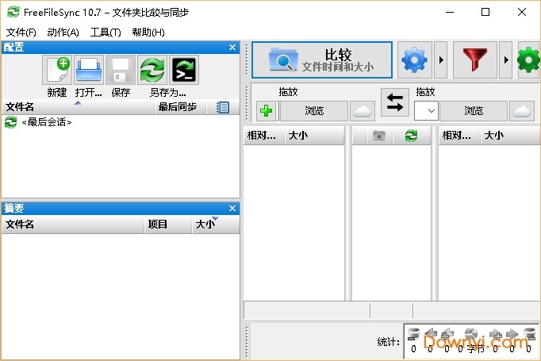This screenshot has width=541, height=361.
Task: Sort summary by 项目 column header
Action: (x=168, y=225)
